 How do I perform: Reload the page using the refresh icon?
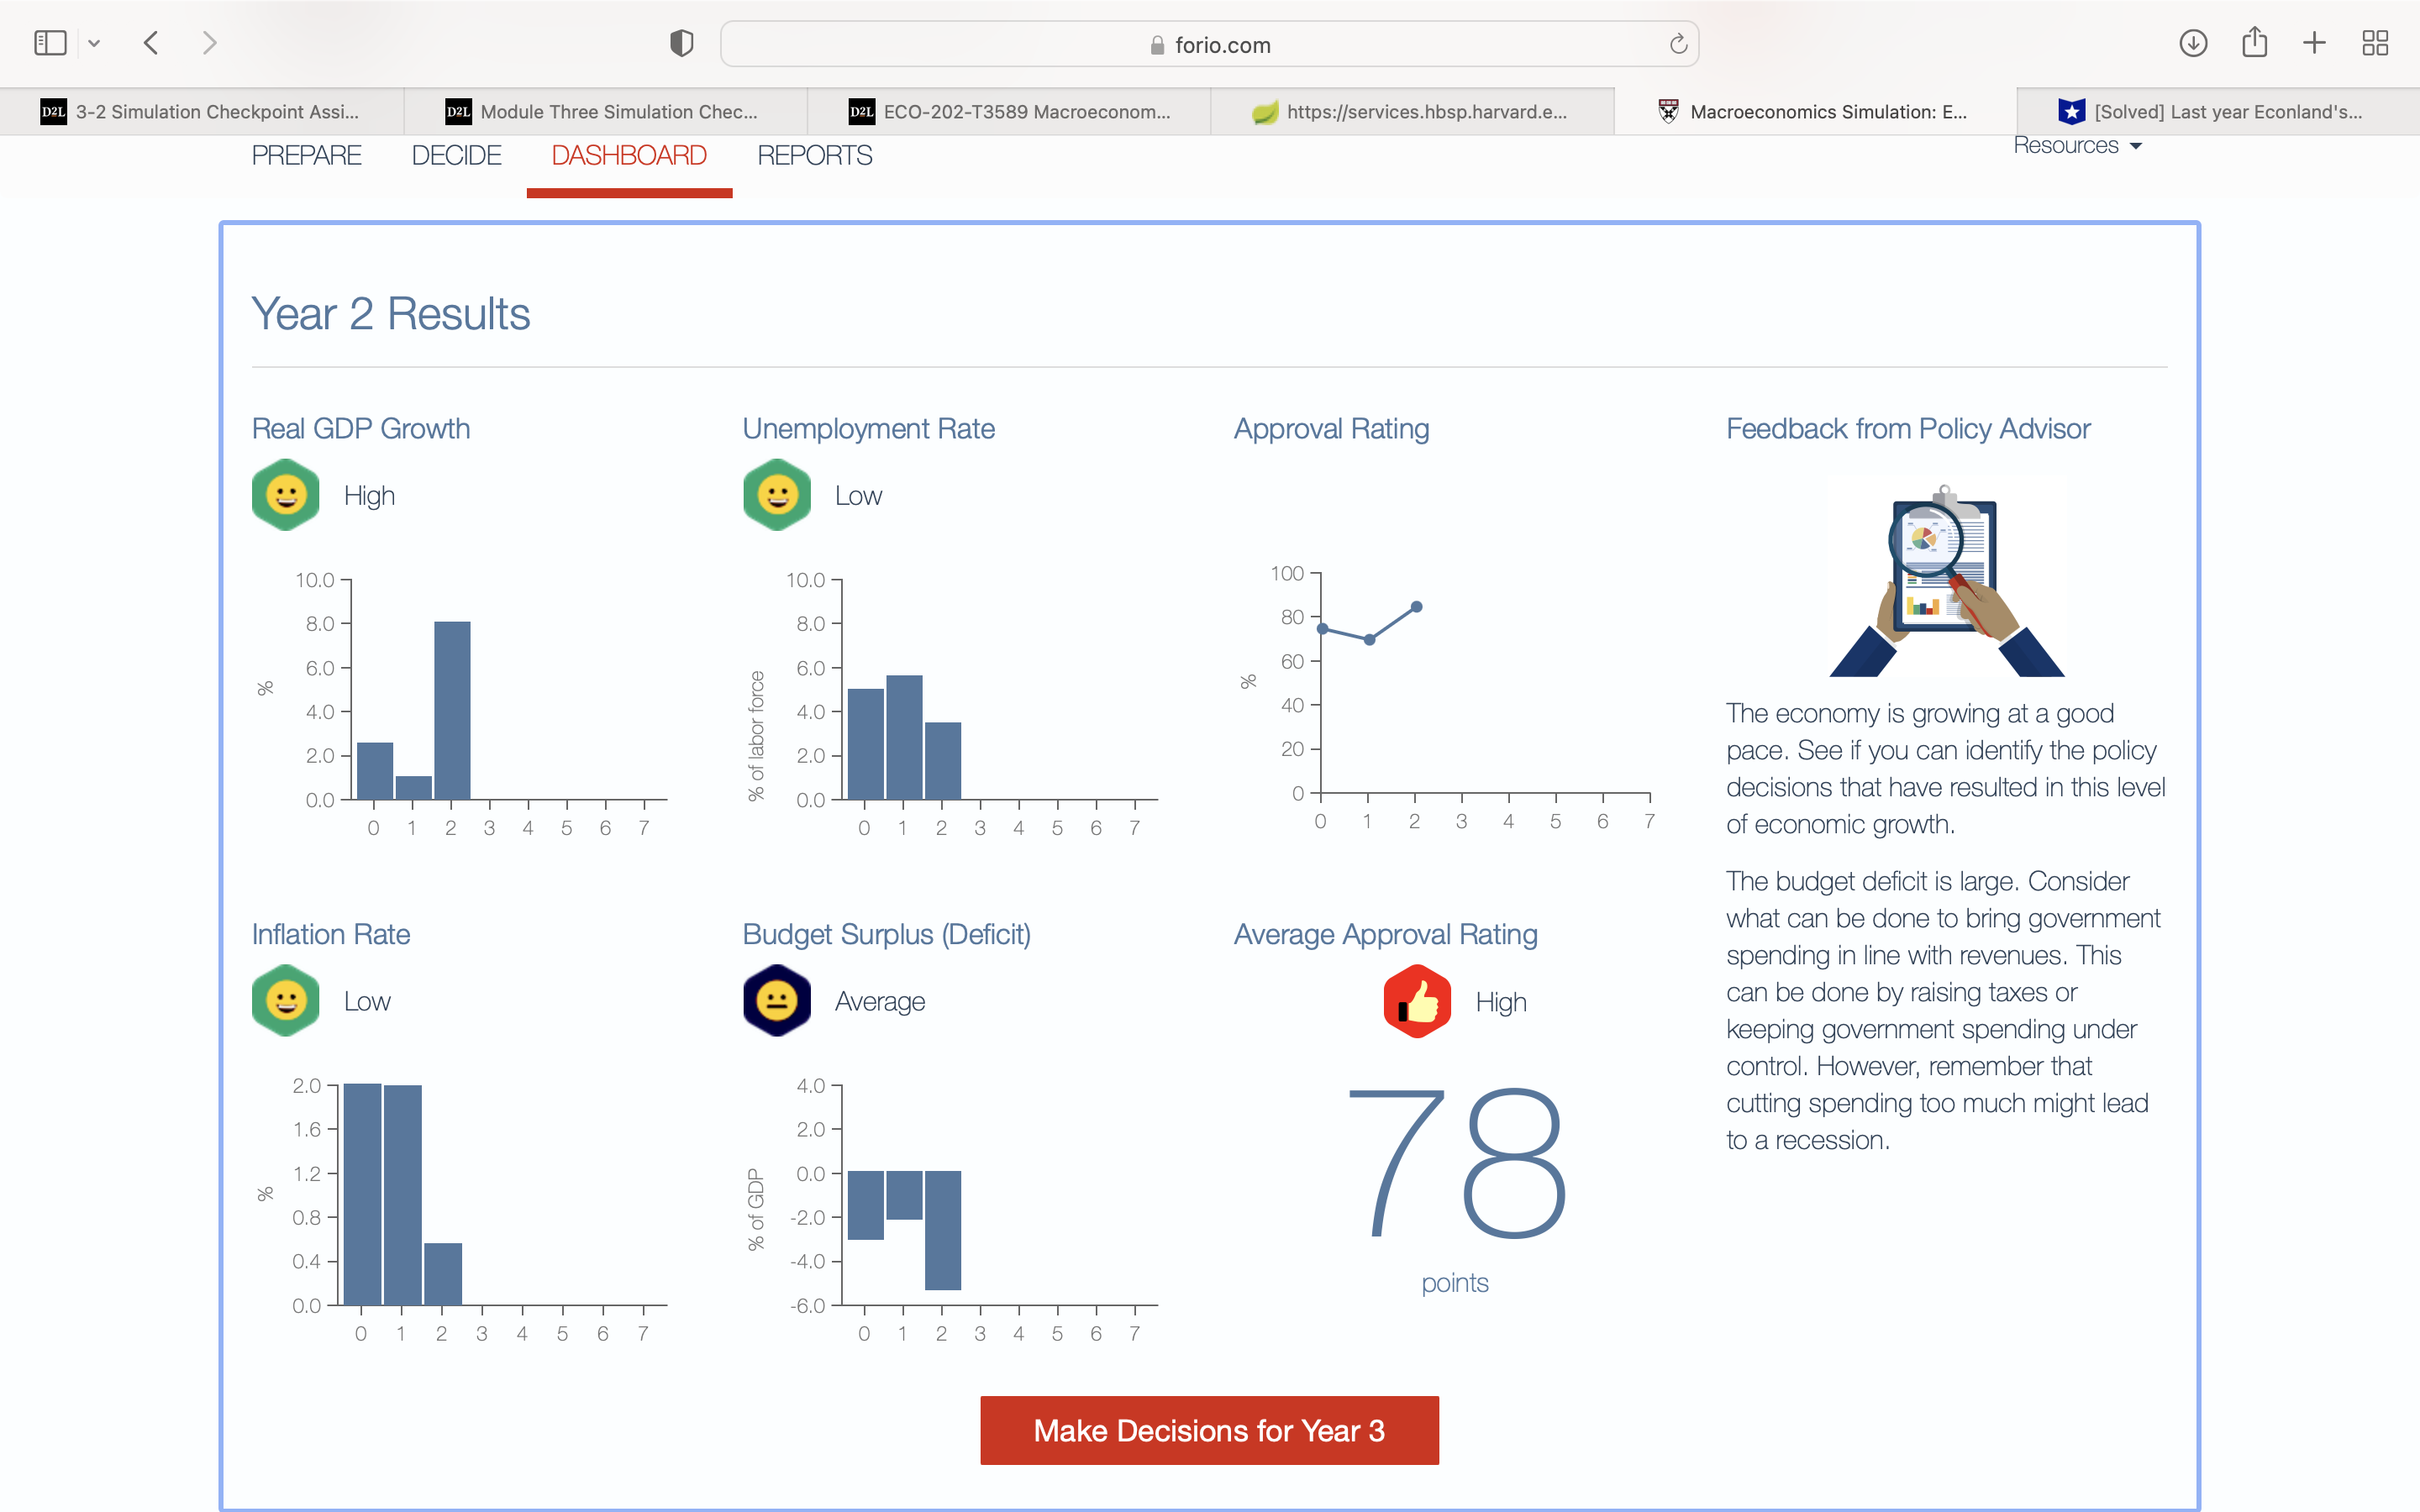(1678, 44)
